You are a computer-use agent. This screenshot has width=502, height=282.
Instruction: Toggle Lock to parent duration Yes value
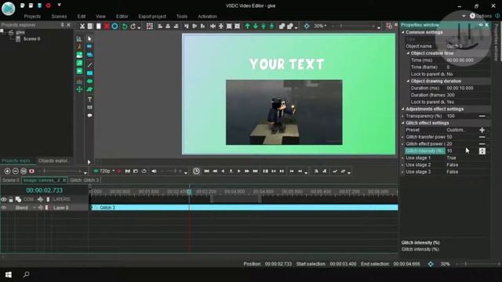pyautogui.click(x=450, y=102)
